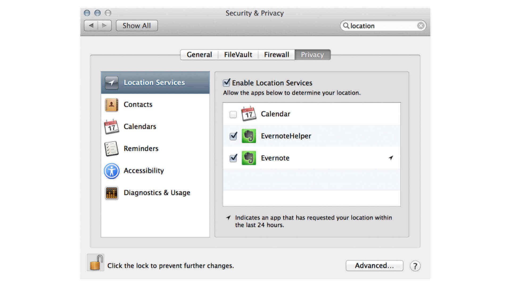Image resolution: width=511 pixels, height=287 pixels.
Task: Select the Location Services arrow icon
Action: 111,82
